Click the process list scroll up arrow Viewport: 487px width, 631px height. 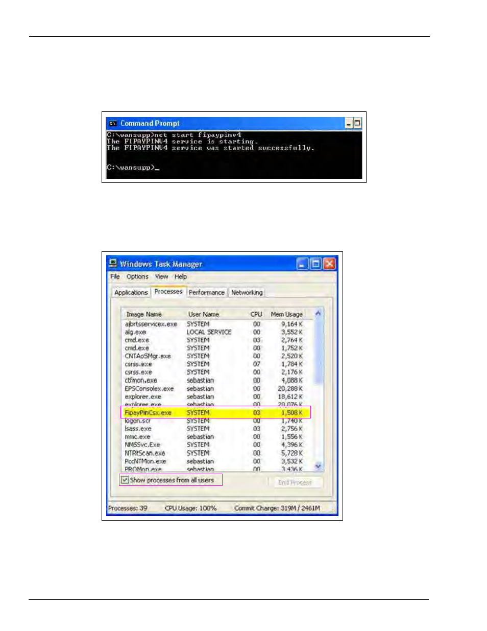point(318,313)
